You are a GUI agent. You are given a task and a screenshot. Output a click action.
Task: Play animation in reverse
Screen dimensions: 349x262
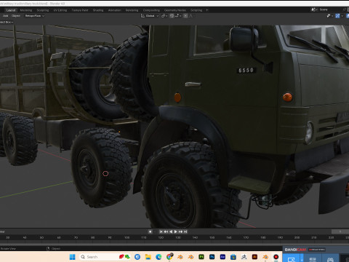click(171, 231)
